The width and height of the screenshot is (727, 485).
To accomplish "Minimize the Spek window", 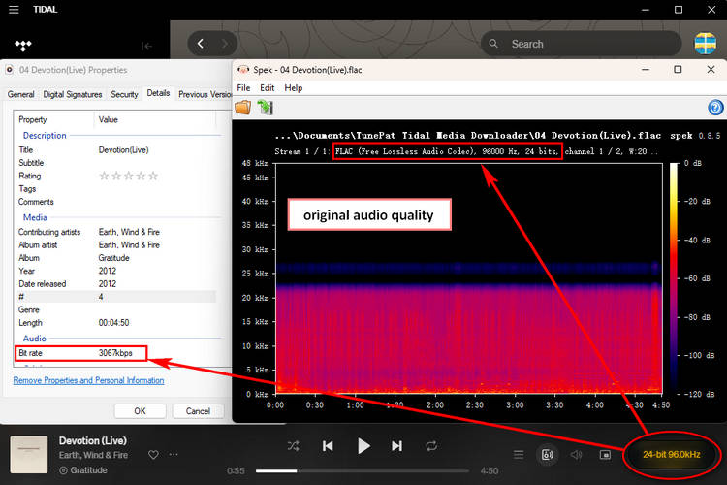I will pos(646,69).
